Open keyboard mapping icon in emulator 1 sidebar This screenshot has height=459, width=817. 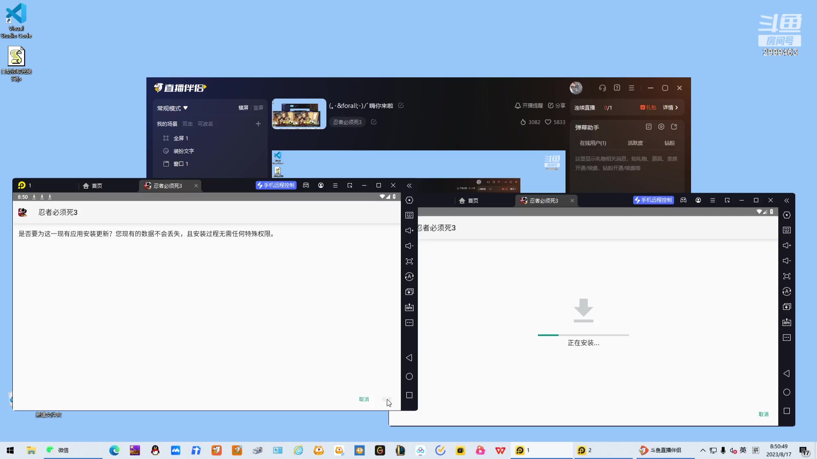[x=409, y=215]
